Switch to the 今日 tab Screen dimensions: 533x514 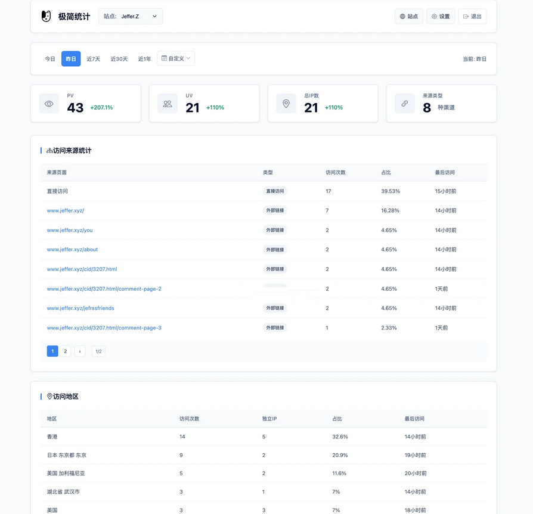50,59
